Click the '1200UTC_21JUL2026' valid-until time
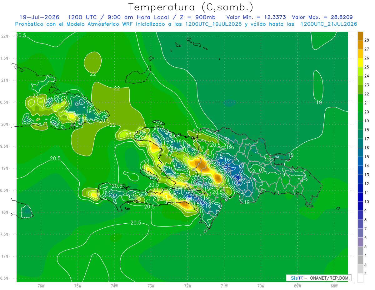The width and height of the screenshot is (375, 290). coord(329,24)
